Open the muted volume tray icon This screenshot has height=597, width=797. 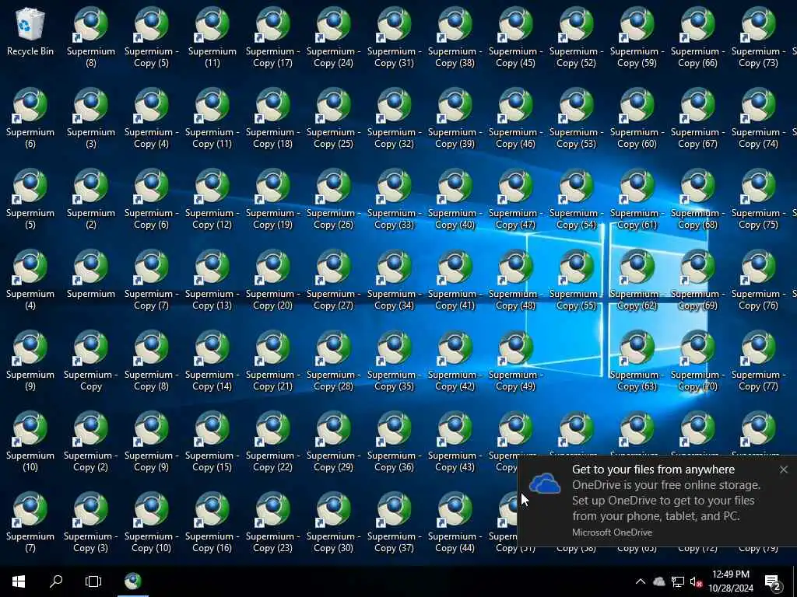697,581
